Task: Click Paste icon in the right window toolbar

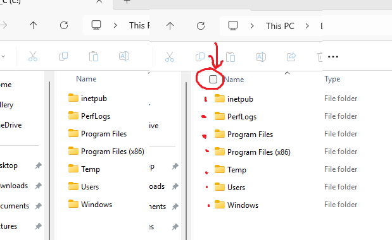Action: 231,57
